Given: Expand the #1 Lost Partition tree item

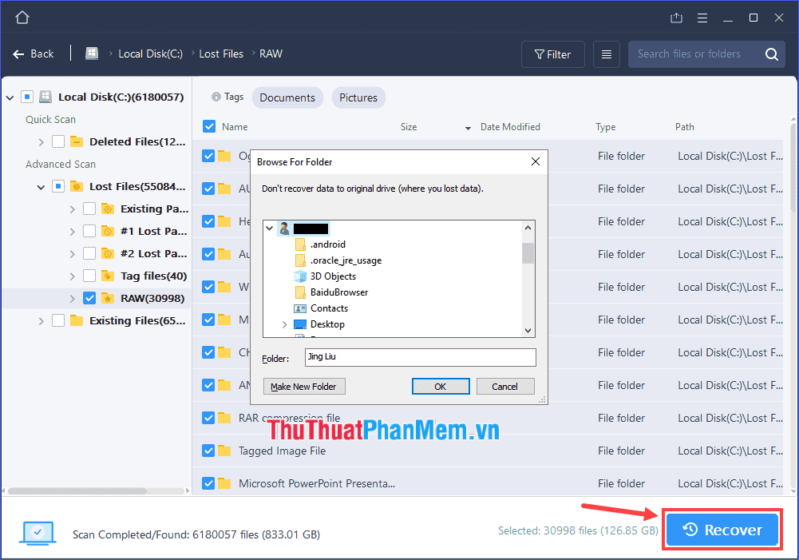Looking at the screenshot, I should (x=70, y=231).
